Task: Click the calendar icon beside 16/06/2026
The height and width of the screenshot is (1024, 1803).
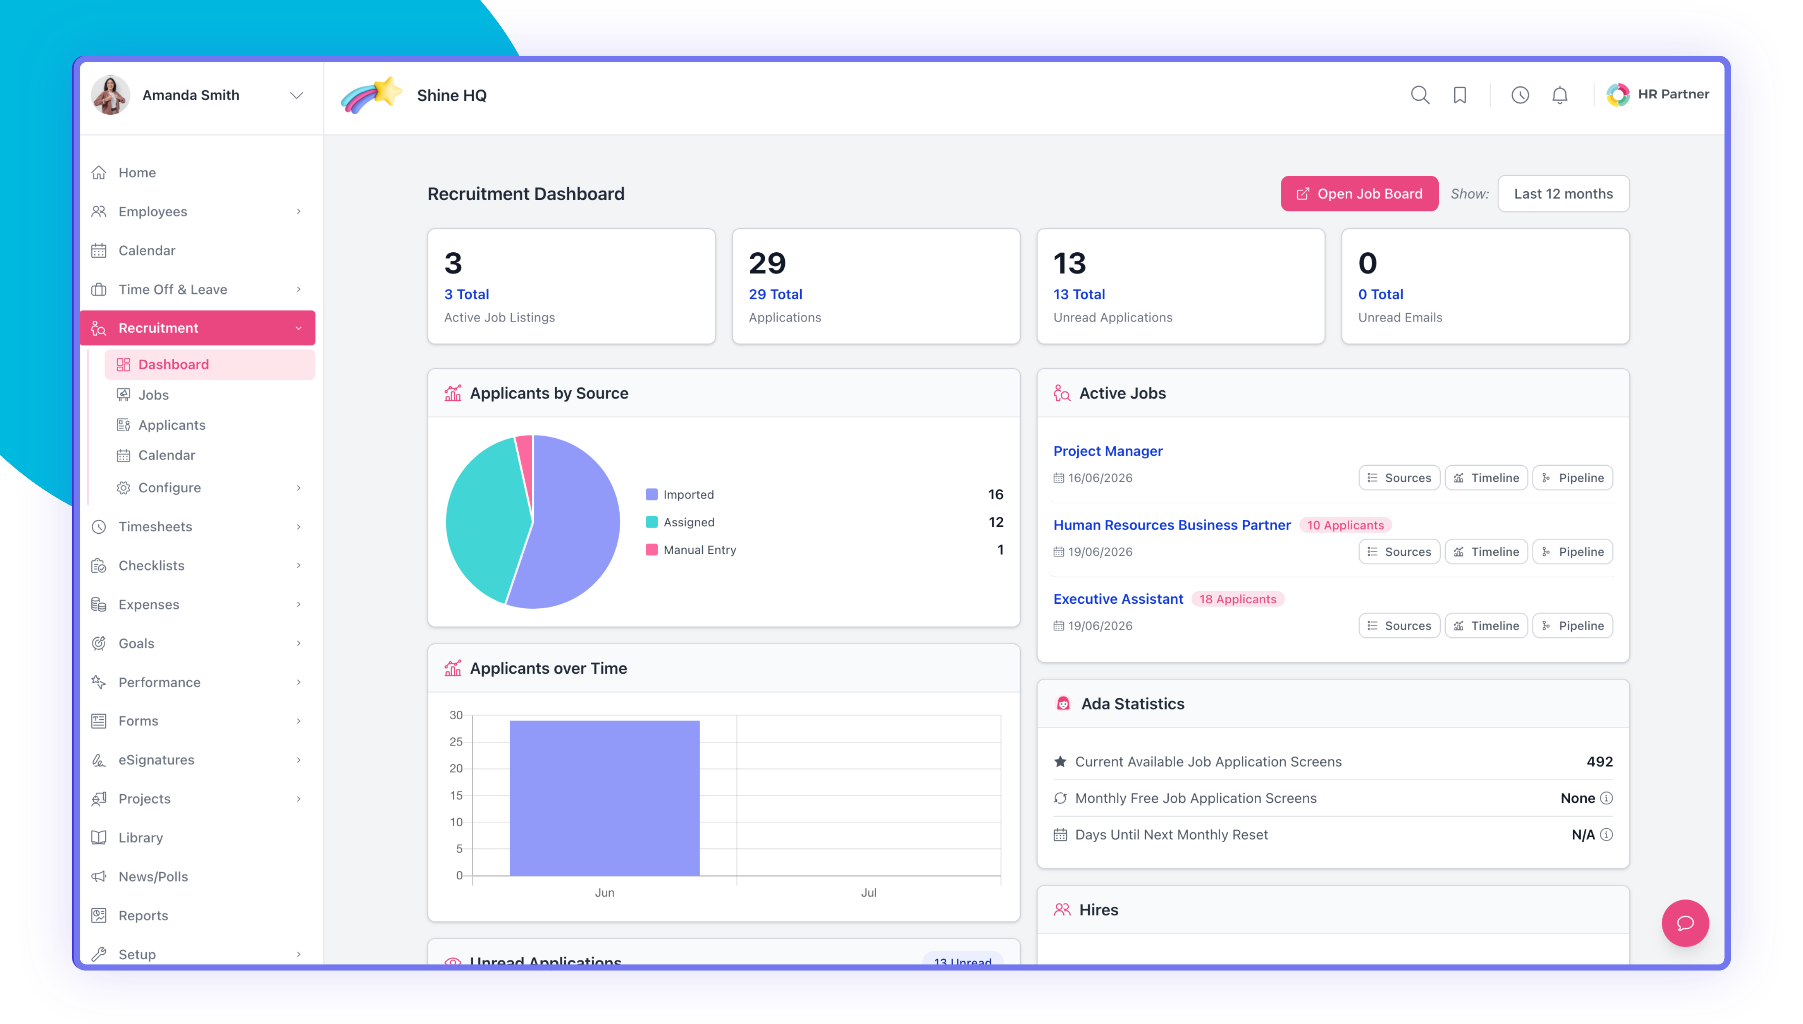Action: 1058,478
